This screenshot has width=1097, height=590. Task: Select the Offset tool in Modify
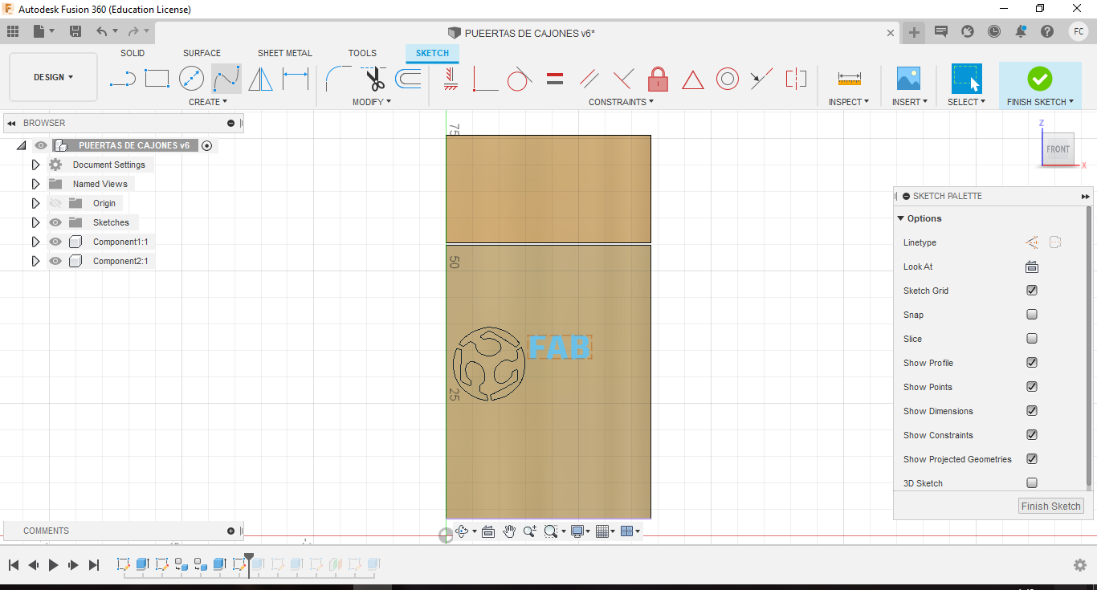click(x=408, y=79)
